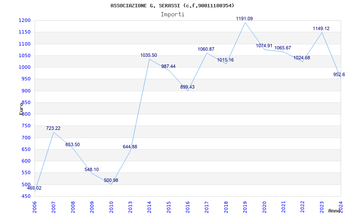Screen dimensions: 345x215
Task: Click the x-axis year 2017
Action: 207,207
